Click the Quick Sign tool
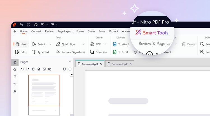This screenshot has height=116, width=210. (x=66, y=44)
